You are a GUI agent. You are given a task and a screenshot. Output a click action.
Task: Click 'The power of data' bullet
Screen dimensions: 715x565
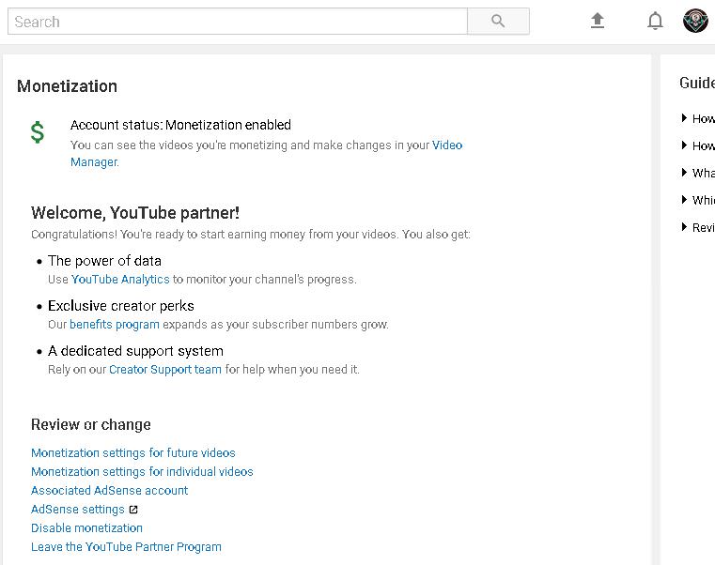click(x=104, y=261)
